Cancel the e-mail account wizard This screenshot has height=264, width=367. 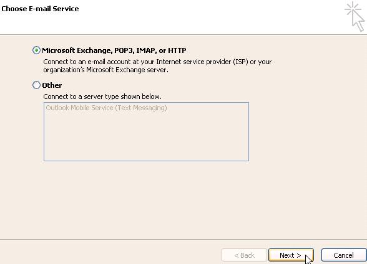343,255
